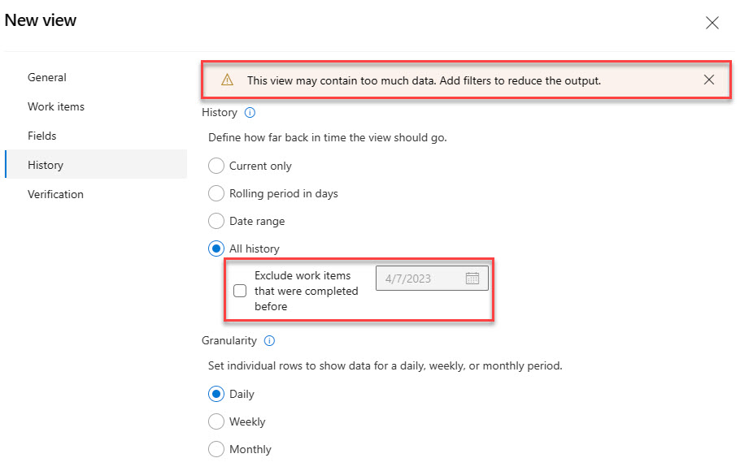The width and height of the screenshot is (740, 471).
Task: Switch granularity to Weekly
Action: [216, 421]
